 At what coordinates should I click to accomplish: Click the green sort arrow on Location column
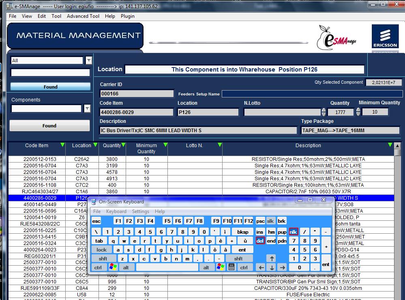pos(95,145)
